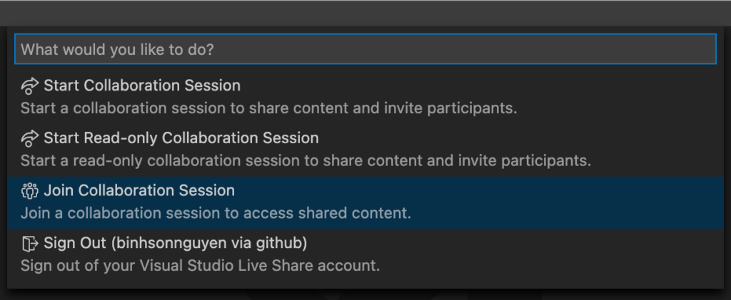Click the gray title bar above the palette
731x300 pixels.
365,13
